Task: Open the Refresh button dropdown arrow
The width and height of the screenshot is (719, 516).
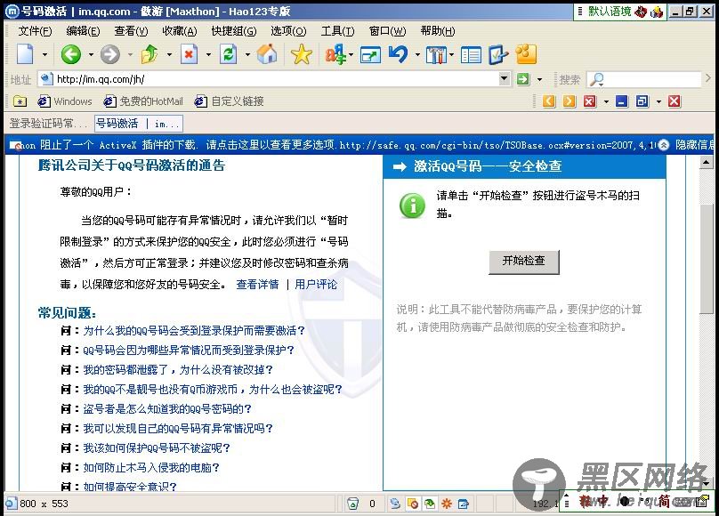Action: (x=247, y=54)
